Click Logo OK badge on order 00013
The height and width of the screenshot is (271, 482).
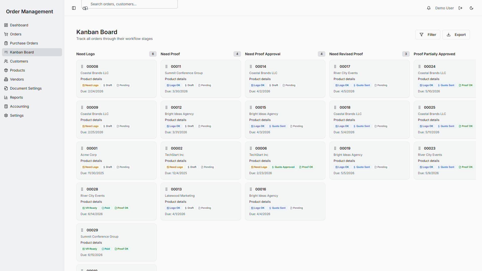pyautogui.click(x=173, y=208)
